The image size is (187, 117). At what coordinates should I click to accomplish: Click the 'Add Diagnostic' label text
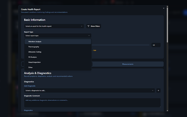(30, 86)
